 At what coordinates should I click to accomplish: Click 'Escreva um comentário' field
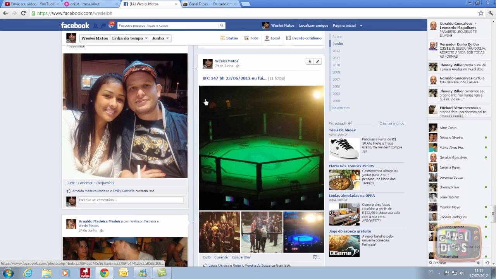click(131, 200)
